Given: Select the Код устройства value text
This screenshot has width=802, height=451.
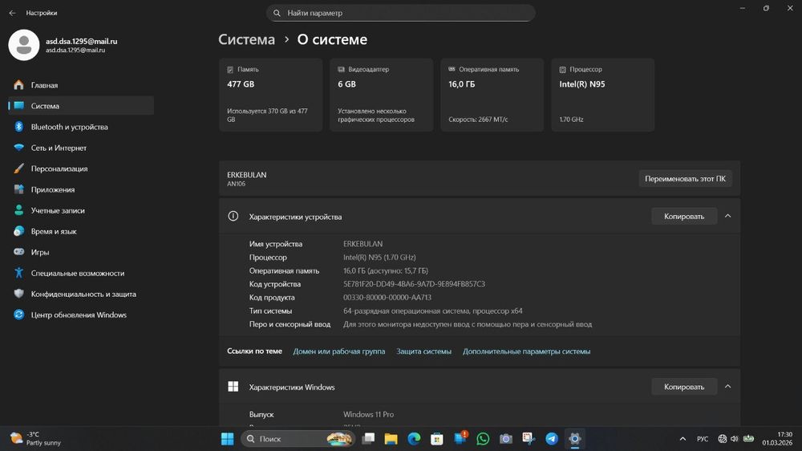Looking at the screenshot, I should pos(414,284).
